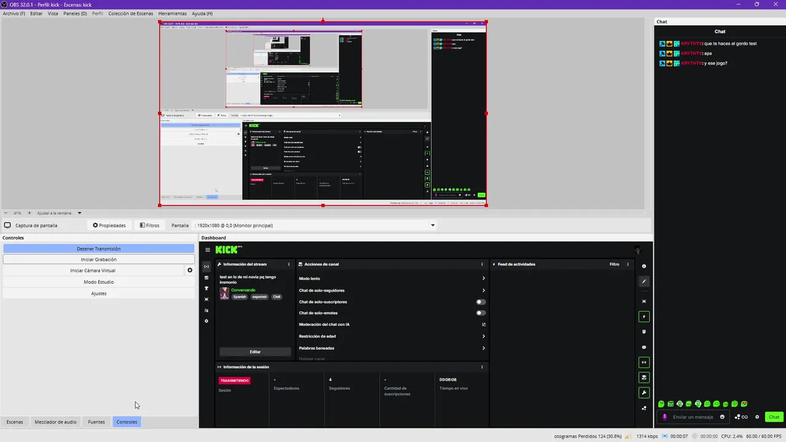Click the Kick logo in the dashboard
Viewport: 786px width, 442px height.
coord(227,250)
